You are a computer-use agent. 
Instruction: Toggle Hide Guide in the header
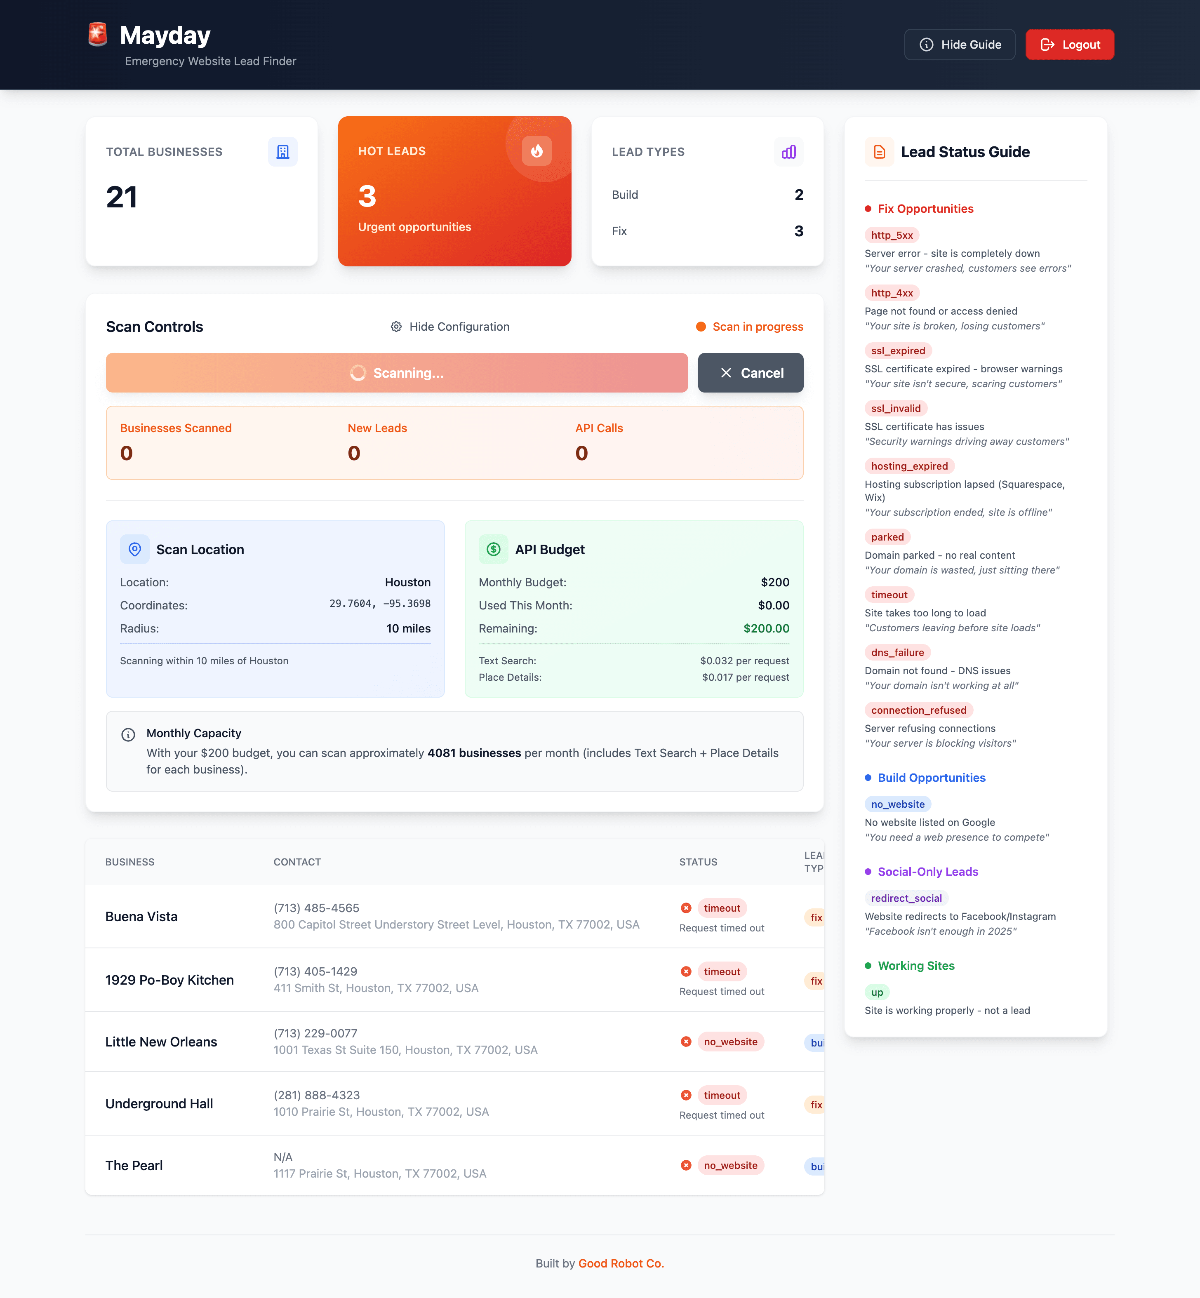[x=959, y=44]
